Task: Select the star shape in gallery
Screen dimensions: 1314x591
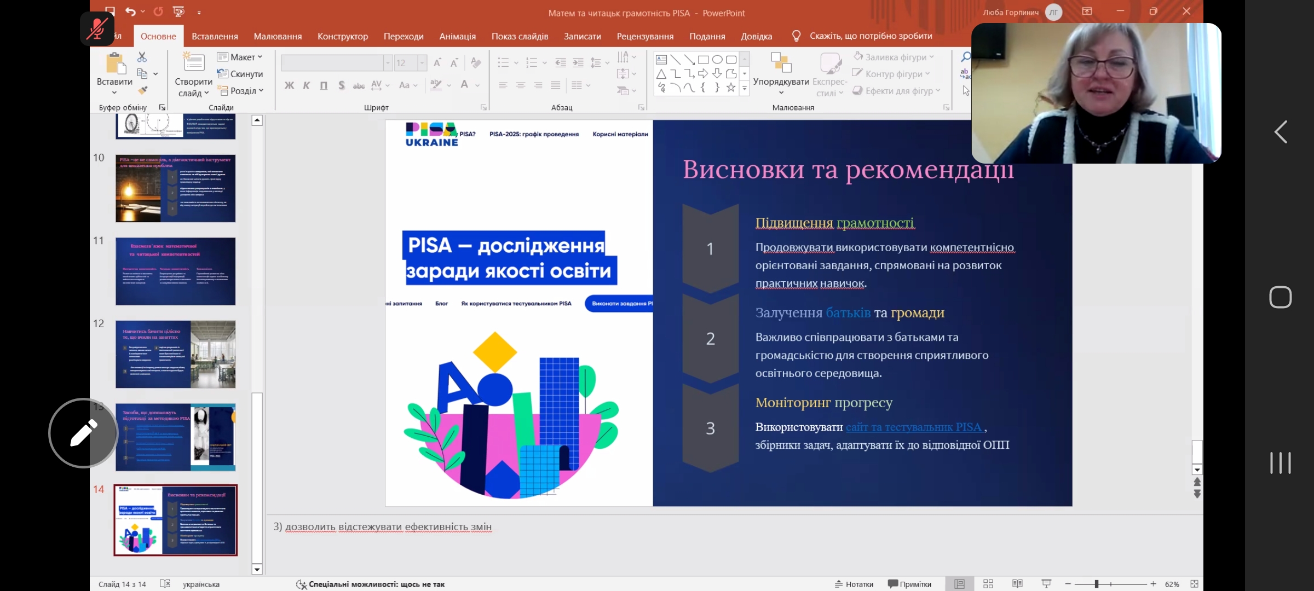Action: 731,88
